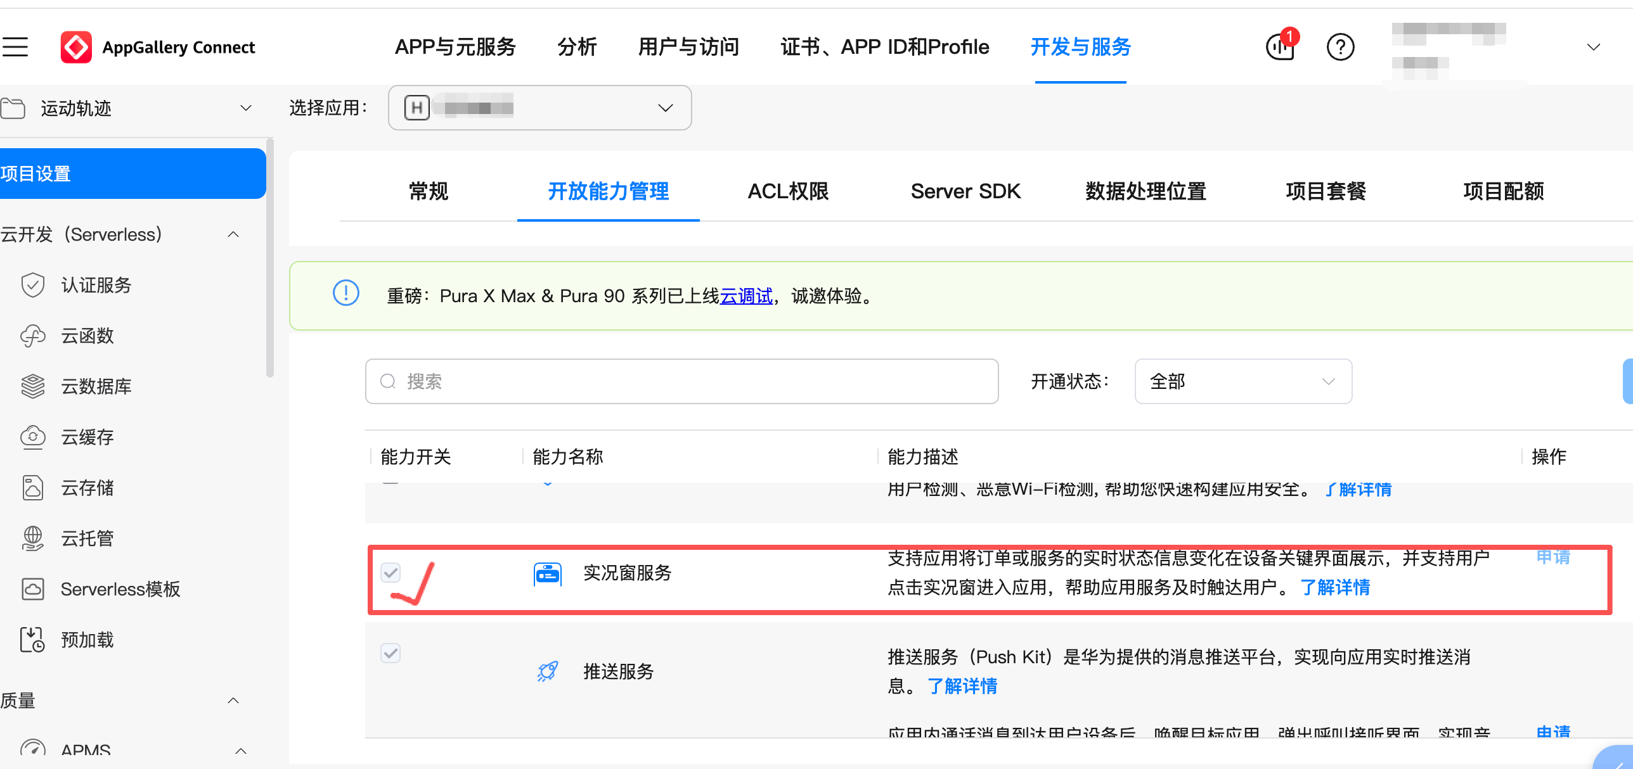Click the 搜索 capability search field

coord(681,381)
